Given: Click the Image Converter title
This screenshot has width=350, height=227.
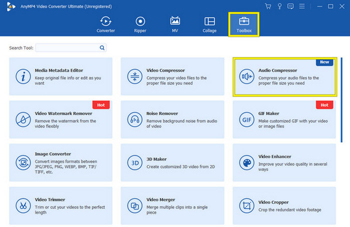Looking at the screenshot, I should tap(53, 154).
